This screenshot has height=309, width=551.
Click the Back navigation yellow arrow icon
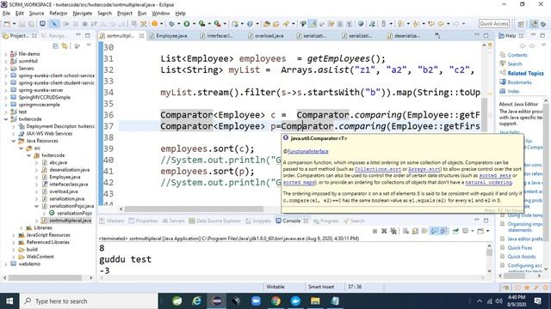point(441,24)
